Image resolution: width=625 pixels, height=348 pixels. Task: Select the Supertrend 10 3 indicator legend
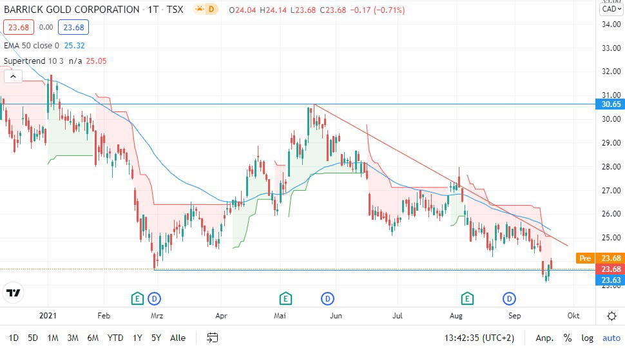(x=34, y=61)
